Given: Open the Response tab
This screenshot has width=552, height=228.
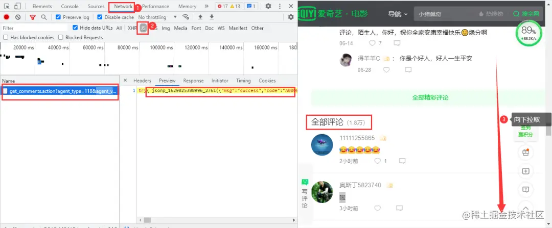Looking at the screenshot, I should (193, 81).
